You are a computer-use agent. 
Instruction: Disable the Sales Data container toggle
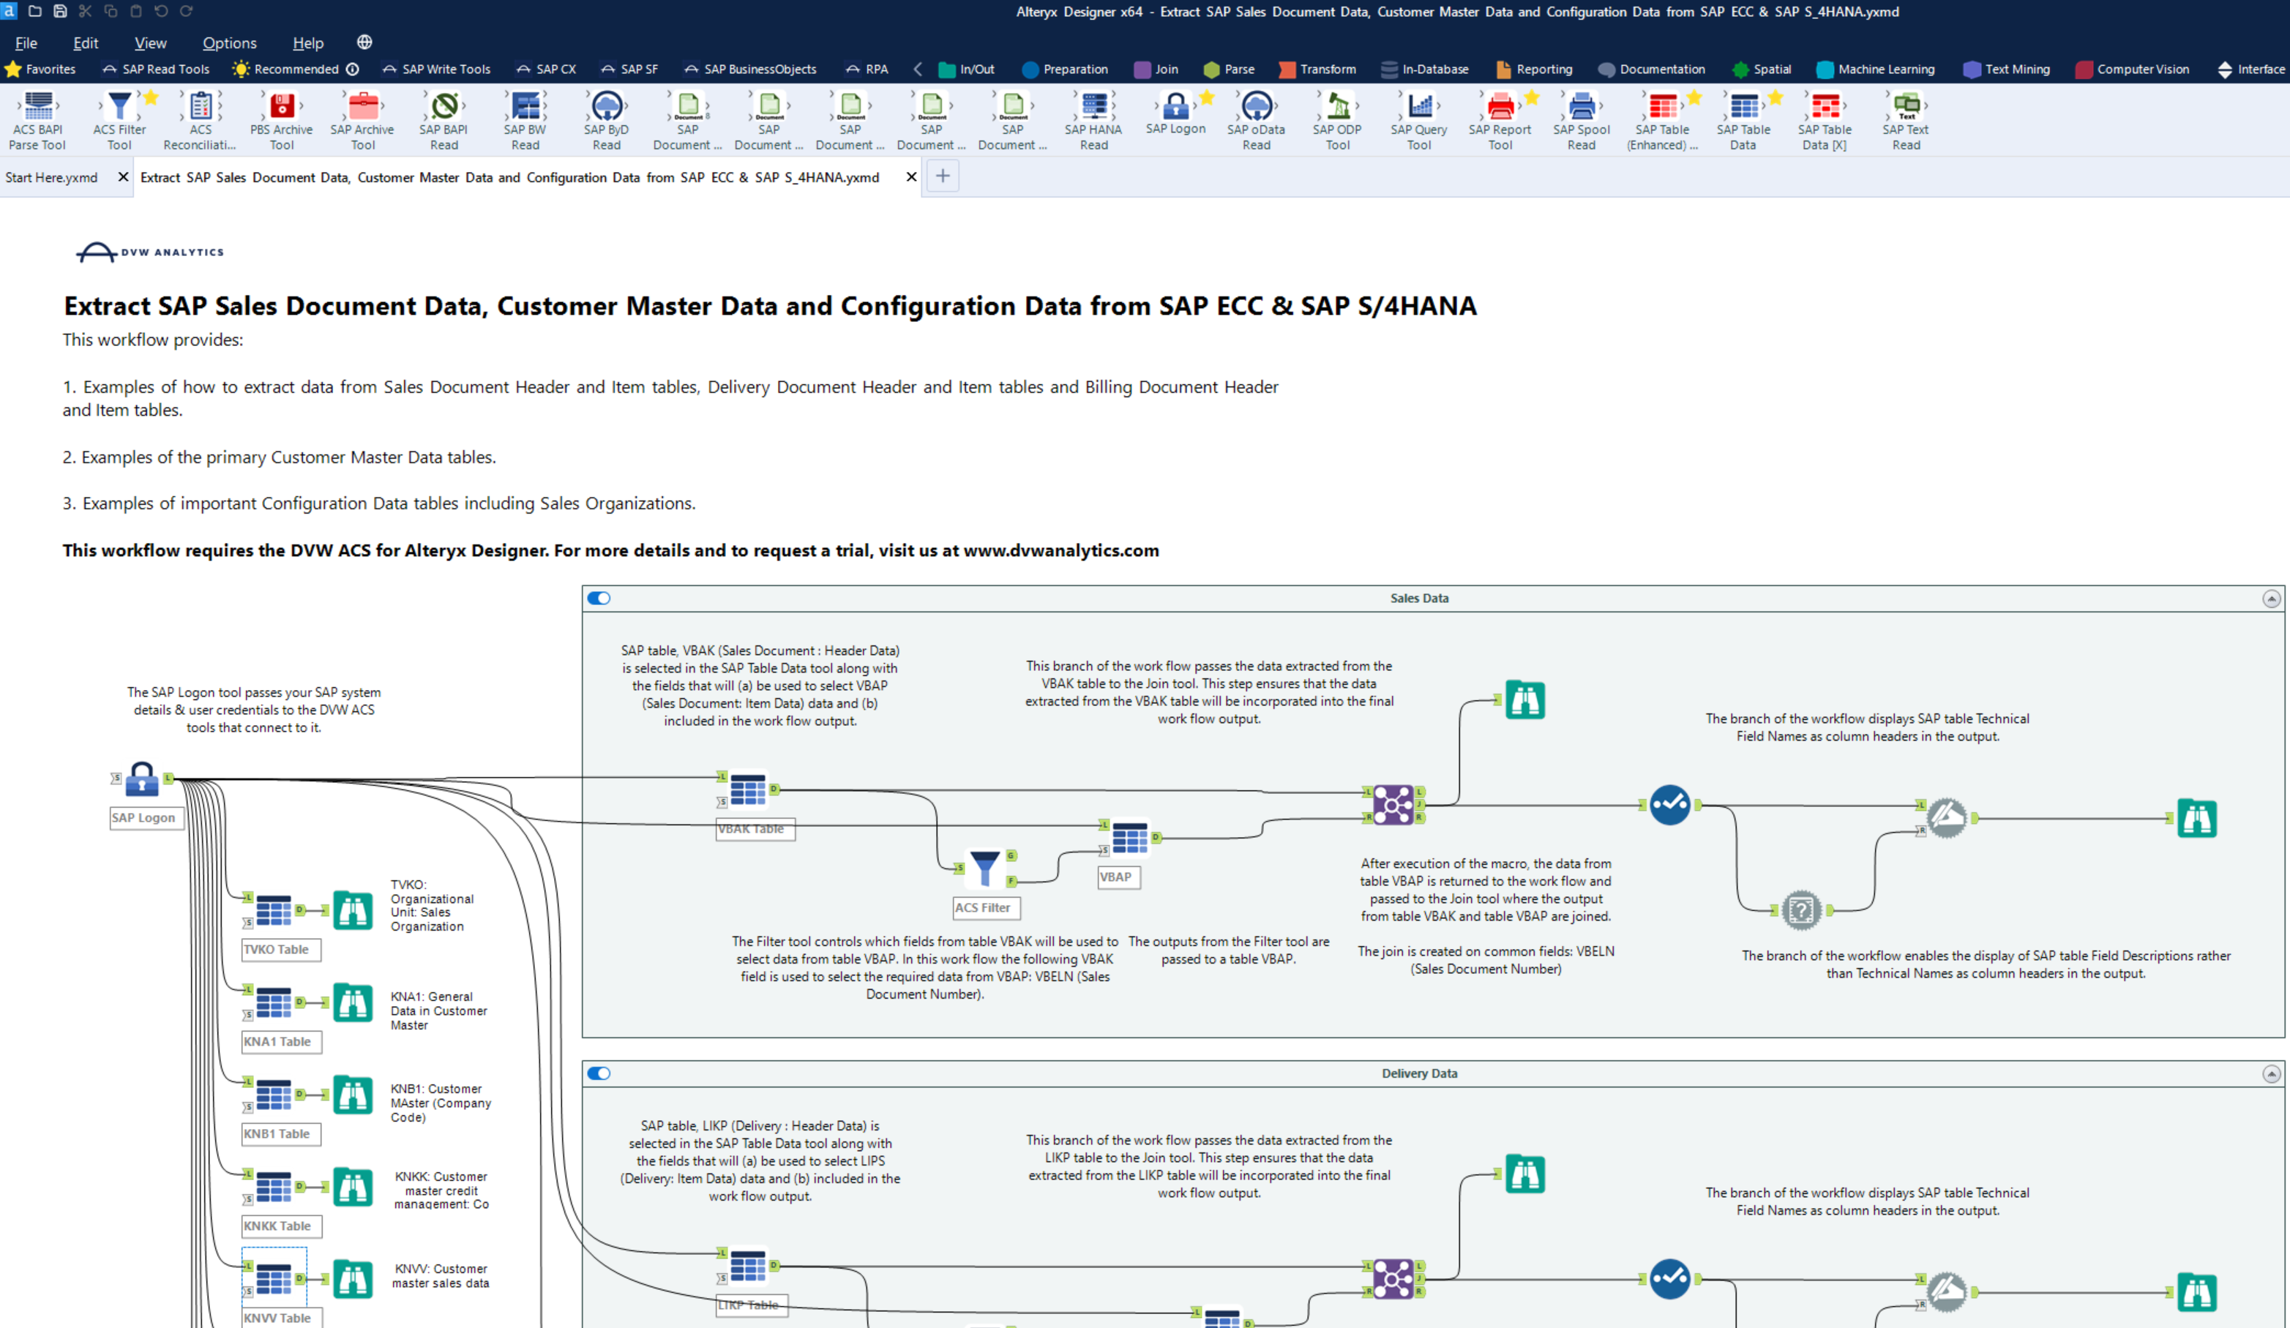coord(599,598)
